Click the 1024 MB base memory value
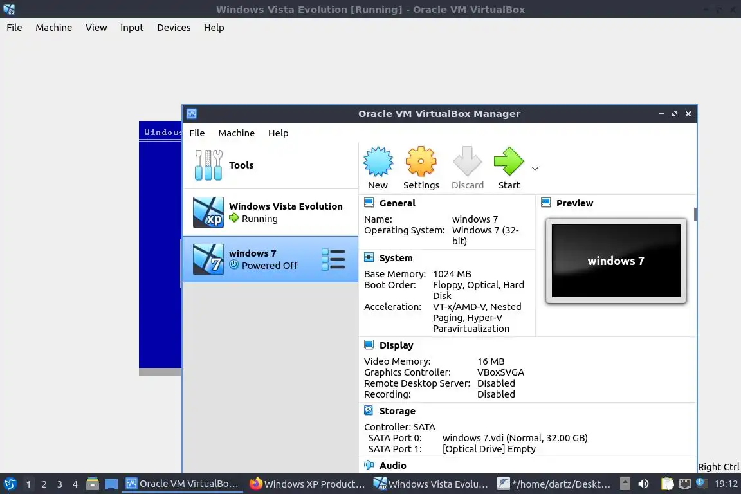 [452, 274]
